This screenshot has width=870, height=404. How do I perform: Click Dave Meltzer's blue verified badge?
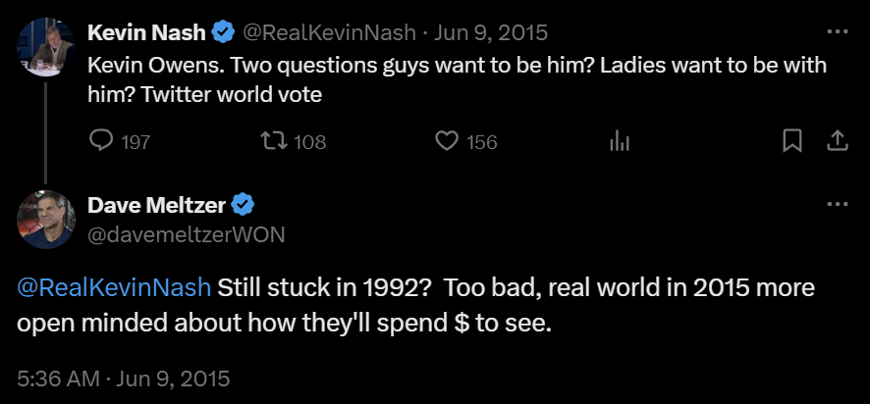tap(244, 205)
